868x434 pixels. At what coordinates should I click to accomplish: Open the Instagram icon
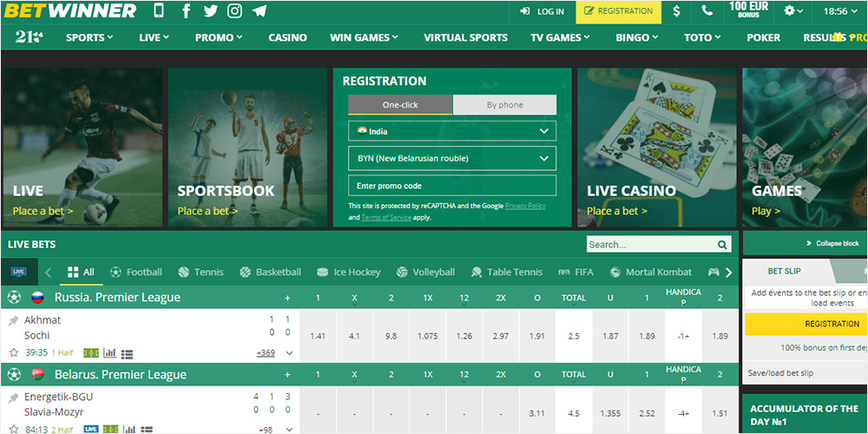[x=234, y=10]
